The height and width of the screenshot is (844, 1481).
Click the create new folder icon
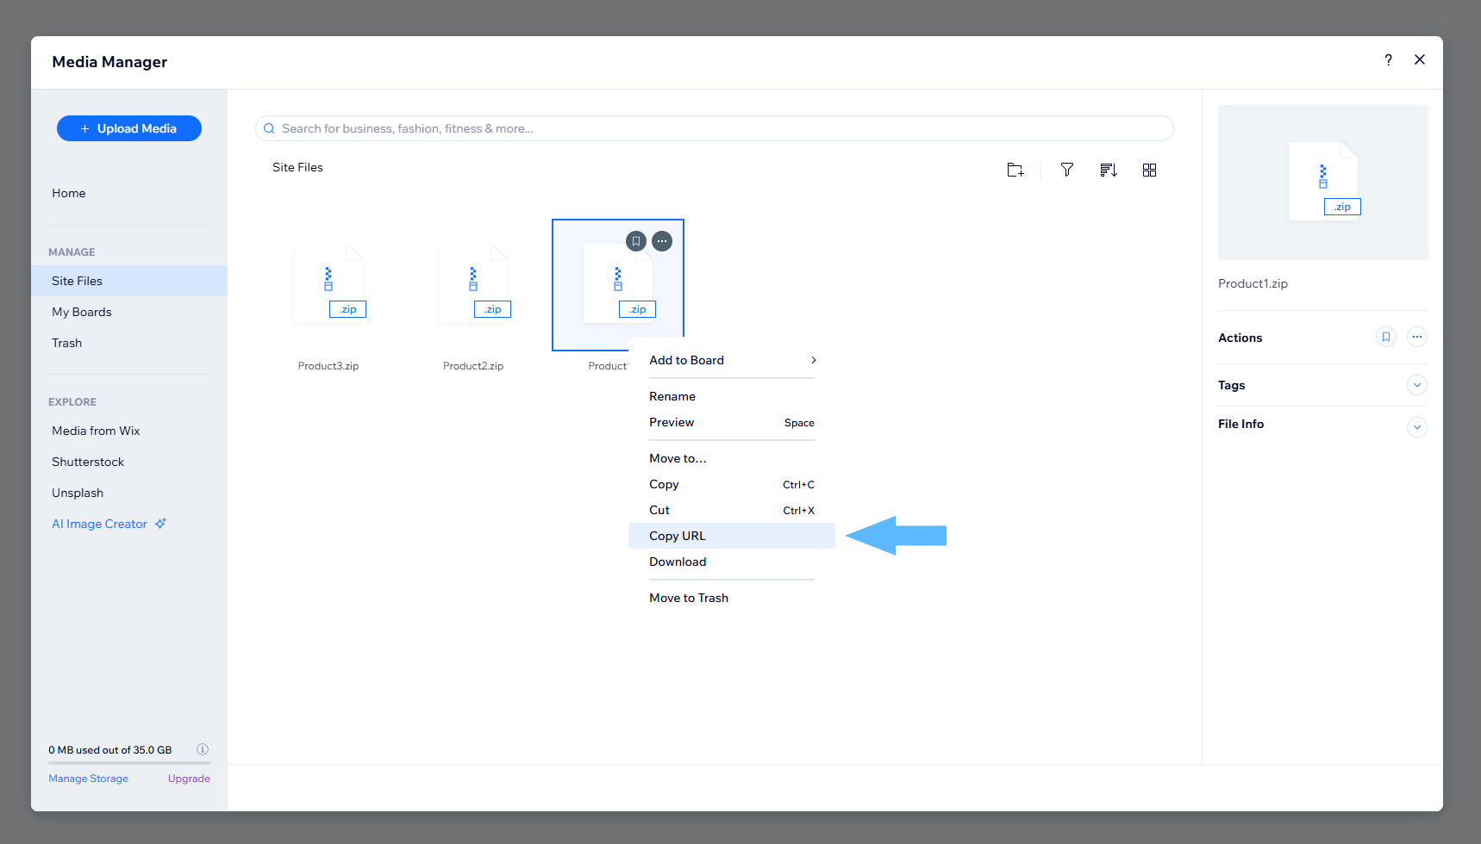tap(1015, 171)
